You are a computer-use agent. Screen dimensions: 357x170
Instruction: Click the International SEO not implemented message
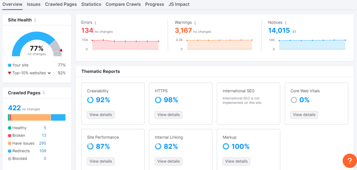point(243,100)
